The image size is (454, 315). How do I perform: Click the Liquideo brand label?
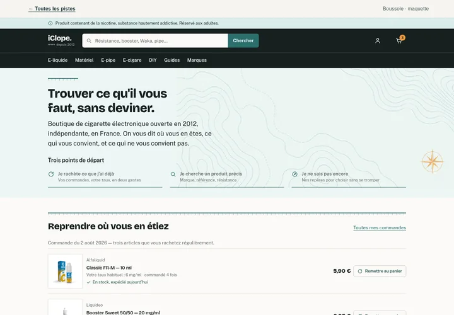point(95,305)
